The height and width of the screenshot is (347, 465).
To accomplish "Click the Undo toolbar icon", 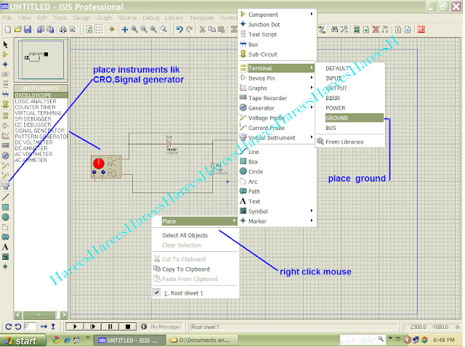I will (179, 29).
